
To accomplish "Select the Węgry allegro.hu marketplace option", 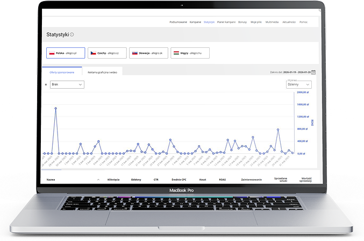I will pyautogui.click(x=190, y=53).
